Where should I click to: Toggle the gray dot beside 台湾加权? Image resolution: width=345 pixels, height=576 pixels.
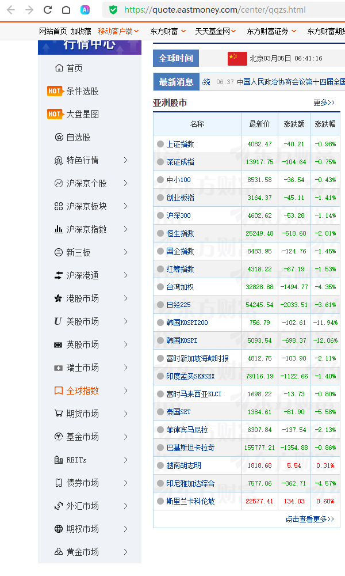pyautogui.click(x=160, y=287)
